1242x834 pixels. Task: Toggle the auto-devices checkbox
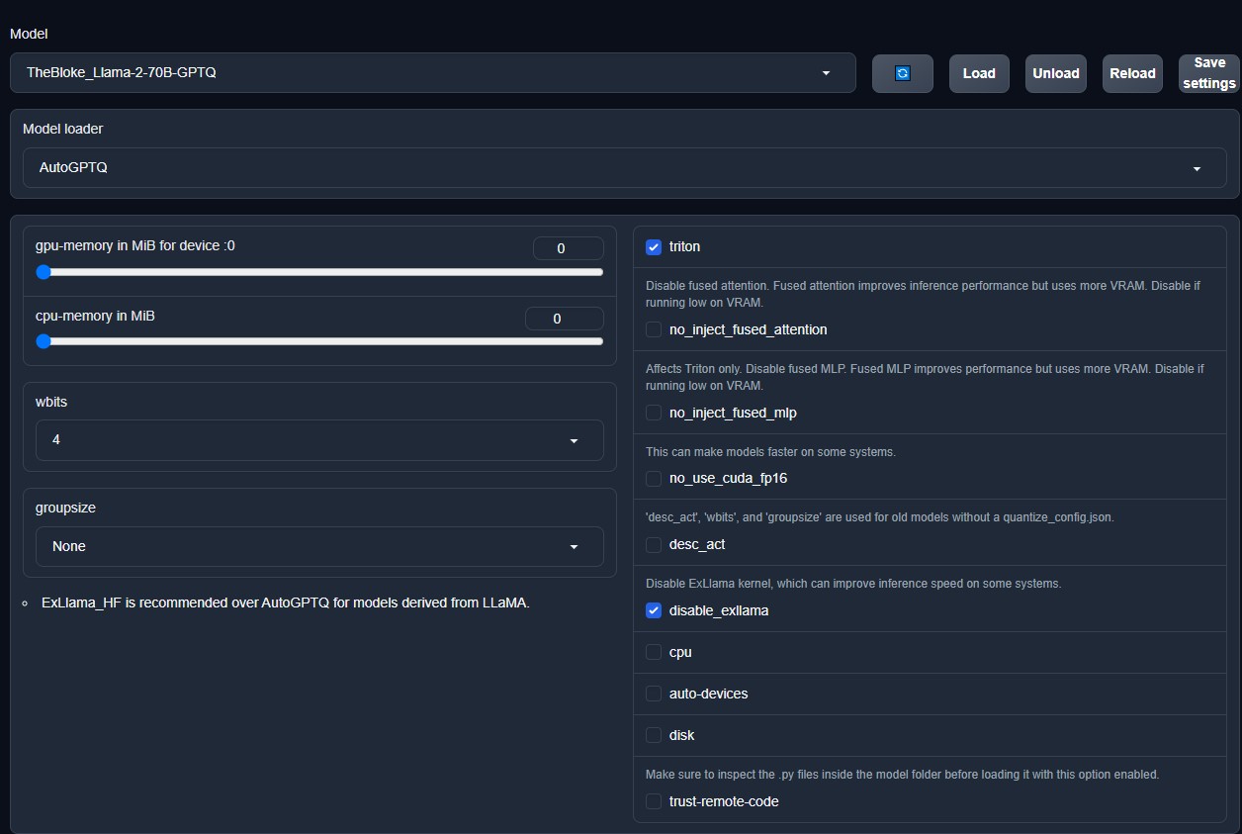pyautogui.click(x=654, y=694)
